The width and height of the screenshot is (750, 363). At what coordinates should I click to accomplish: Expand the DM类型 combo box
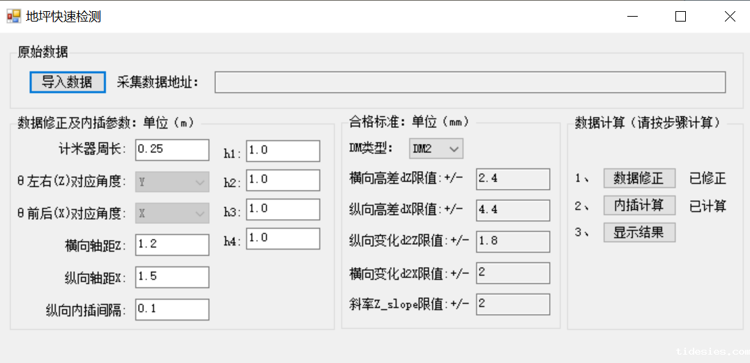pyautogui.click(x=436, y=149)
